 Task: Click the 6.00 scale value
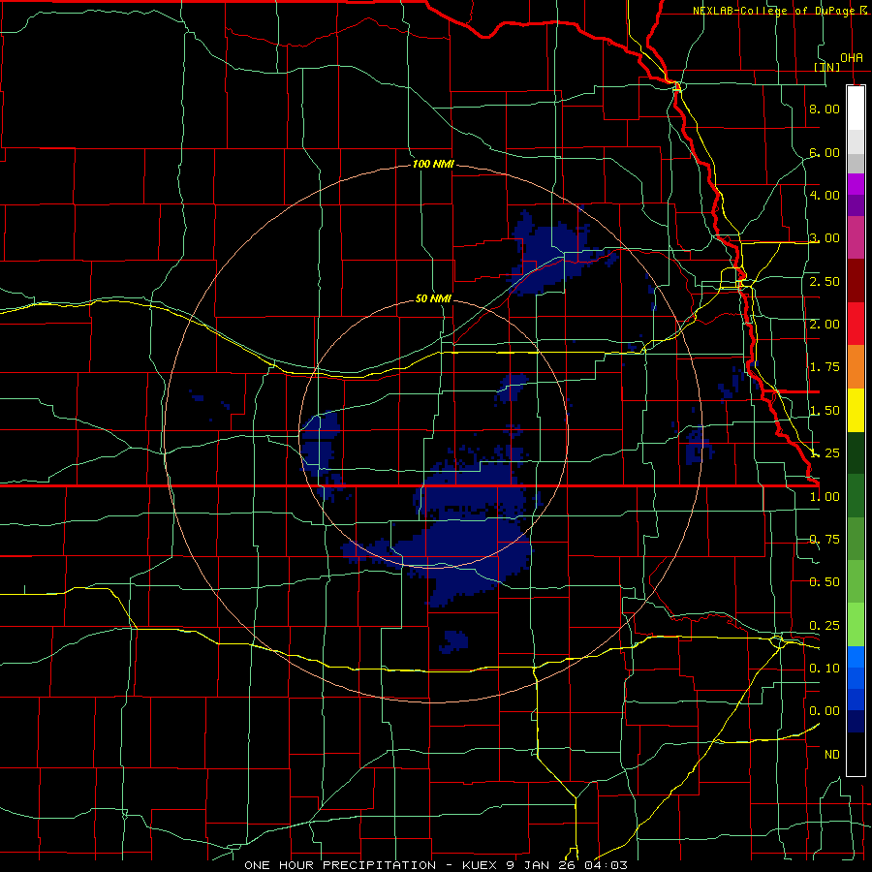pos(825,152)
